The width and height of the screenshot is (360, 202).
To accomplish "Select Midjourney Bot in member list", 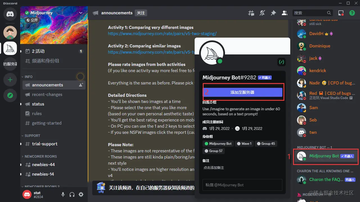I will 326,156.
